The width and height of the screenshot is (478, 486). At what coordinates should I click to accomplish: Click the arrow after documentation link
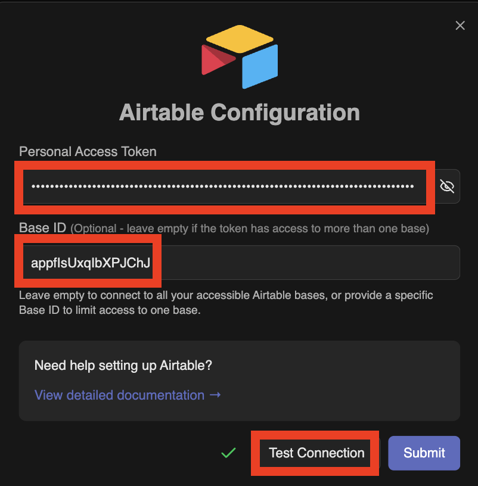click(x=216, y=395)
